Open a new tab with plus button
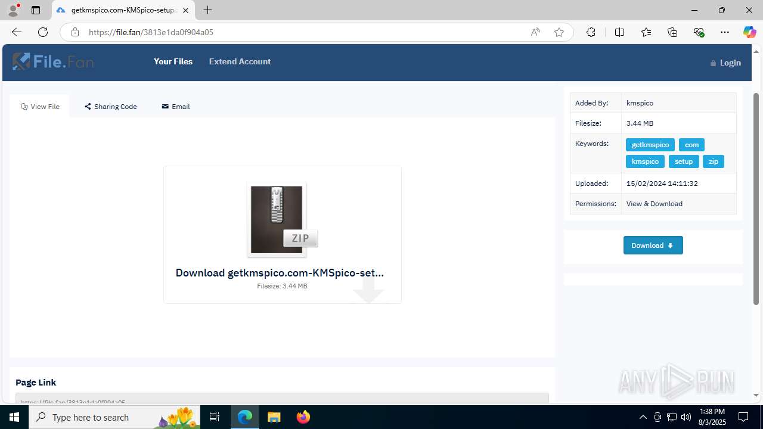 [x=207, y=10]
